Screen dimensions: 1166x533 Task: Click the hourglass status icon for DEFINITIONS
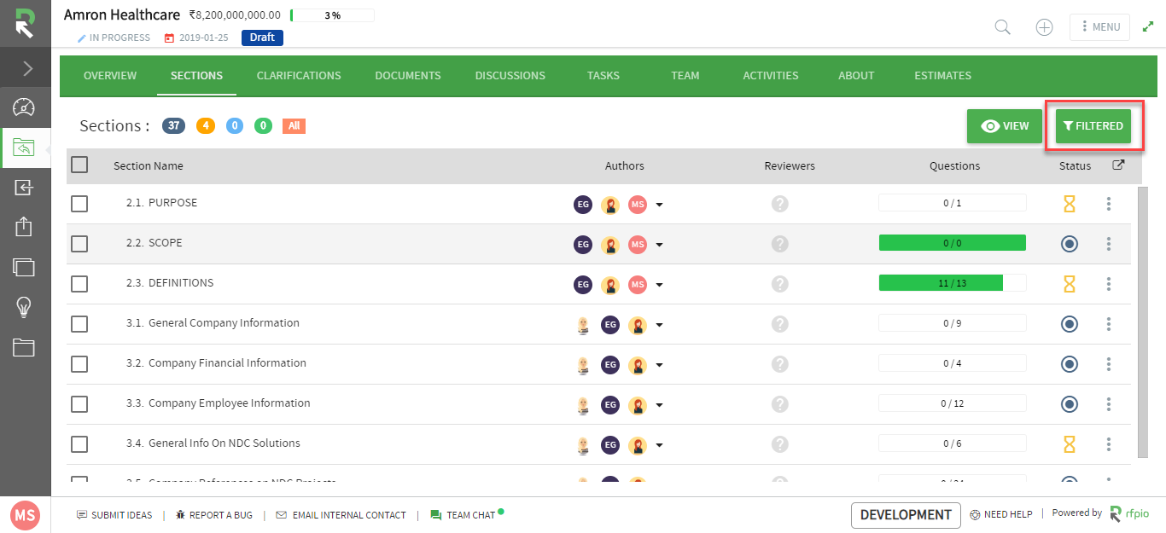pos(1069,284)
